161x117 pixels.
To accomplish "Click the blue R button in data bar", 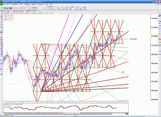I will [8, 13].
